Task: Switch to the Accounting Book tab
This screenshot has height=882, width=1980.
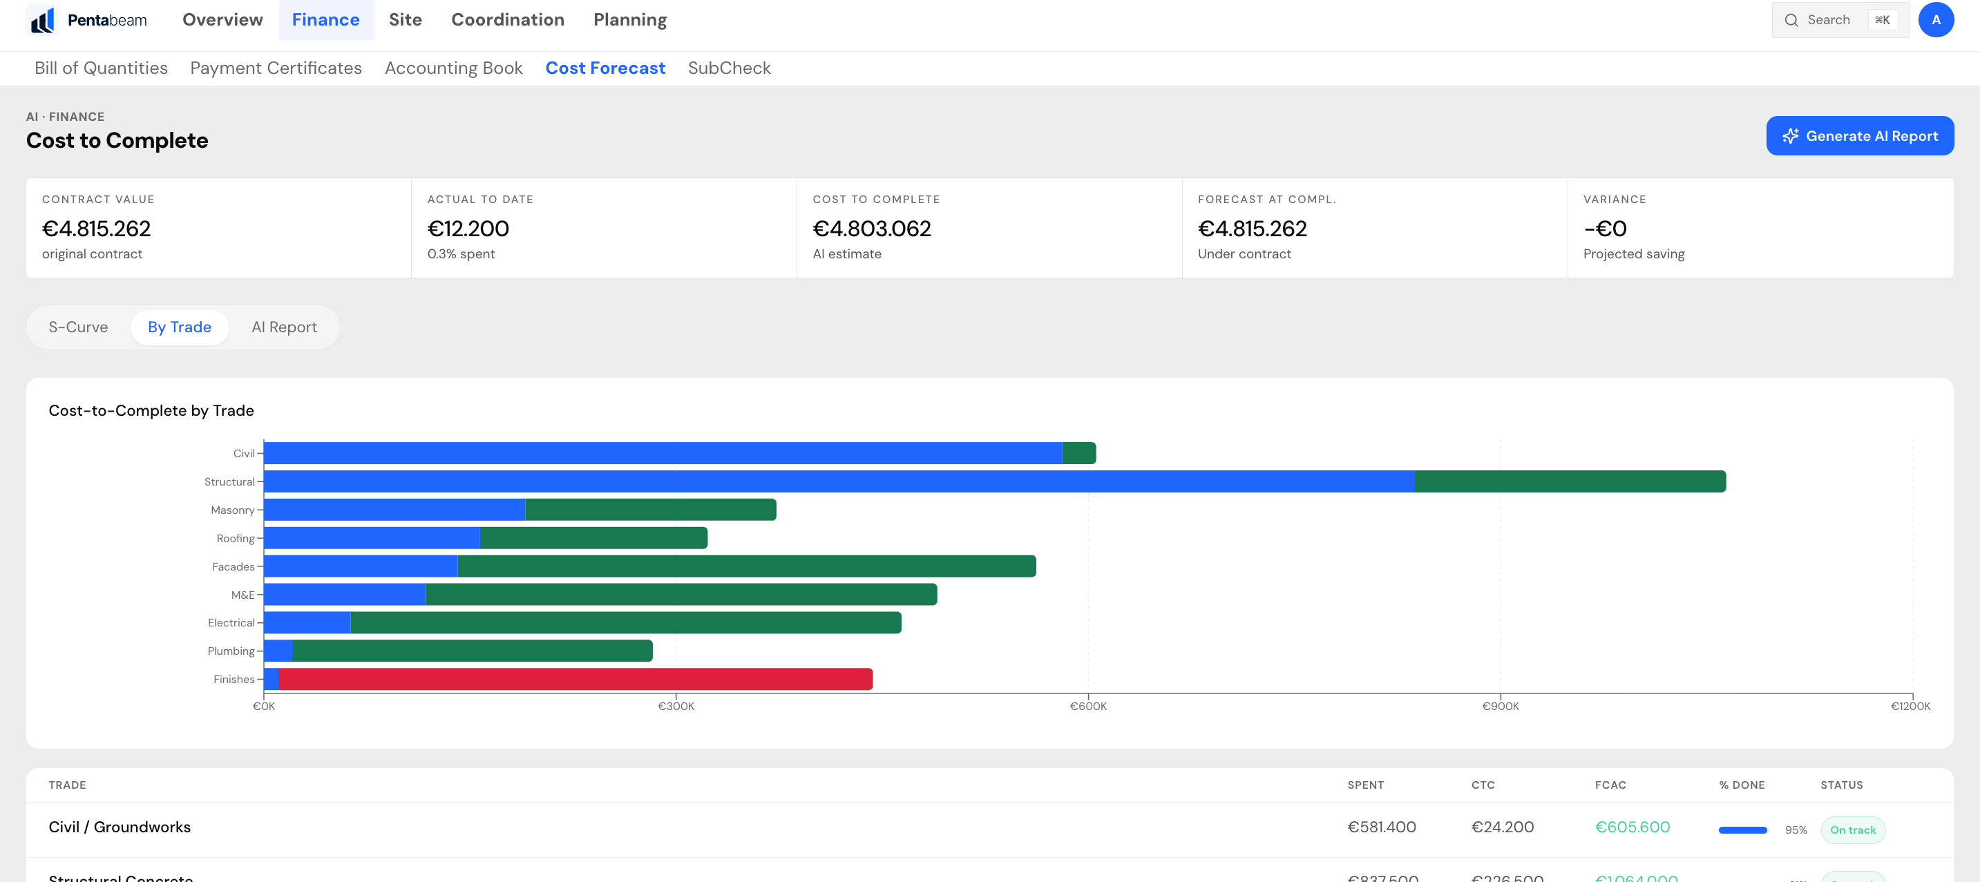Action: pos(453,68)
